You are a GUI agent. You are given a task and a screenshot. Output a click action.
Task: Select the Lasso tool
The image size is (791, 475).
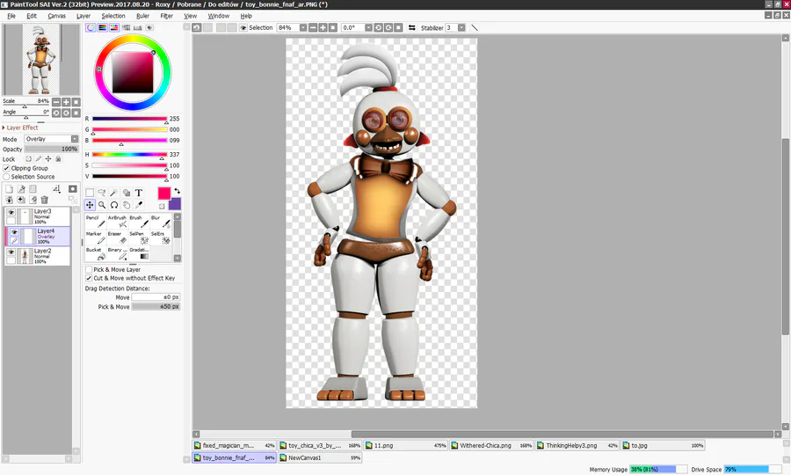tap(102, 193)
